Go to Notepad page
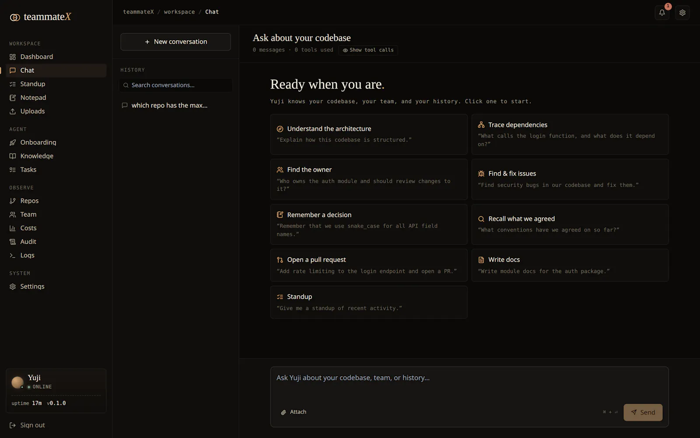Viewport: 700px width, 438px height. [x=56, y=98]
